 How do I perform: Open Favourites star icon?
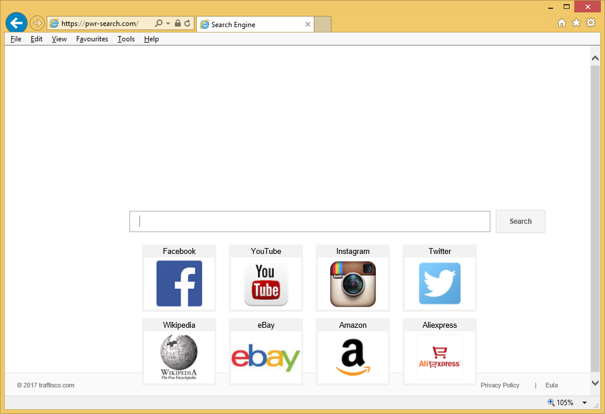point(576,23)
